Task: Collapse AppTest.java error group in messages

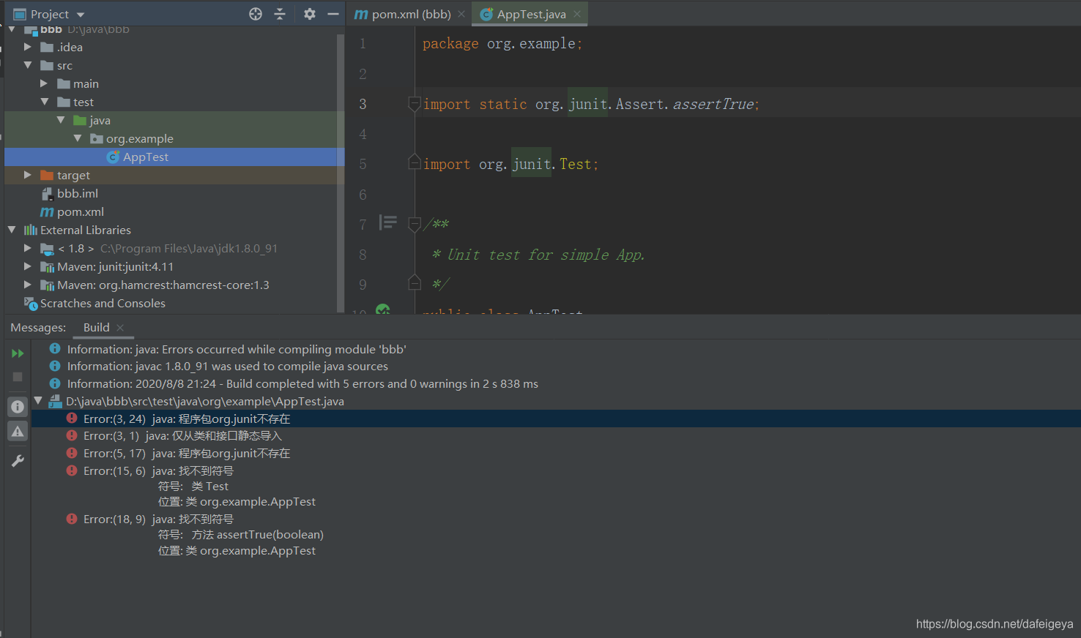Action: tap(38, 401)
